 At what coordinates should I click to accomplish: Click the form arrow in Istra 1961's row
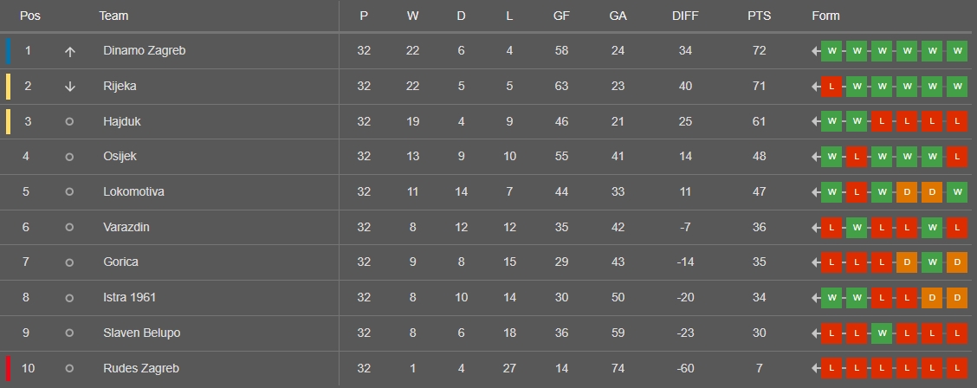click(x=816, y=298)
